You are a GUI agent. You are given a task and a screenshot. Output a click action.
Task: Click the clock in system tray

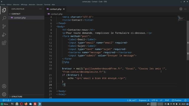pos(183,104)
